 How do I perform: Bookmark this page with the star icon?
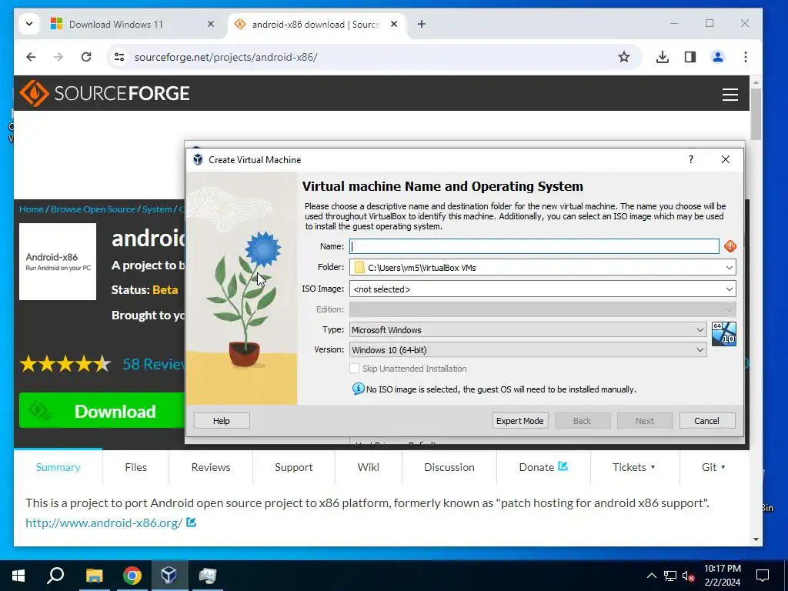tap(623, 57)
